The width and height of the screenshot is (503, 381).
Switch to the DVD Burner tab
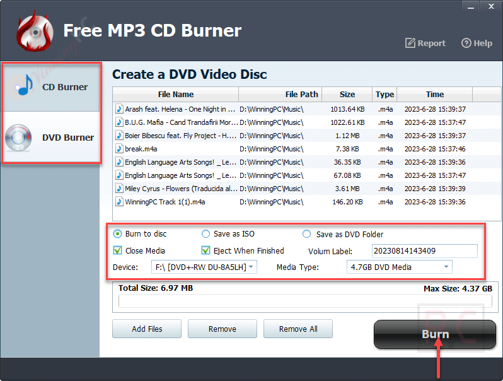point(51,137)
